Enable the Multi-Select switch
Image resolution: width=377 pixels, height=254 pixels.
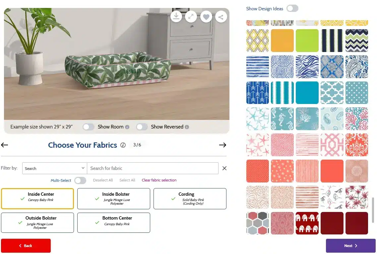[80, 180]
